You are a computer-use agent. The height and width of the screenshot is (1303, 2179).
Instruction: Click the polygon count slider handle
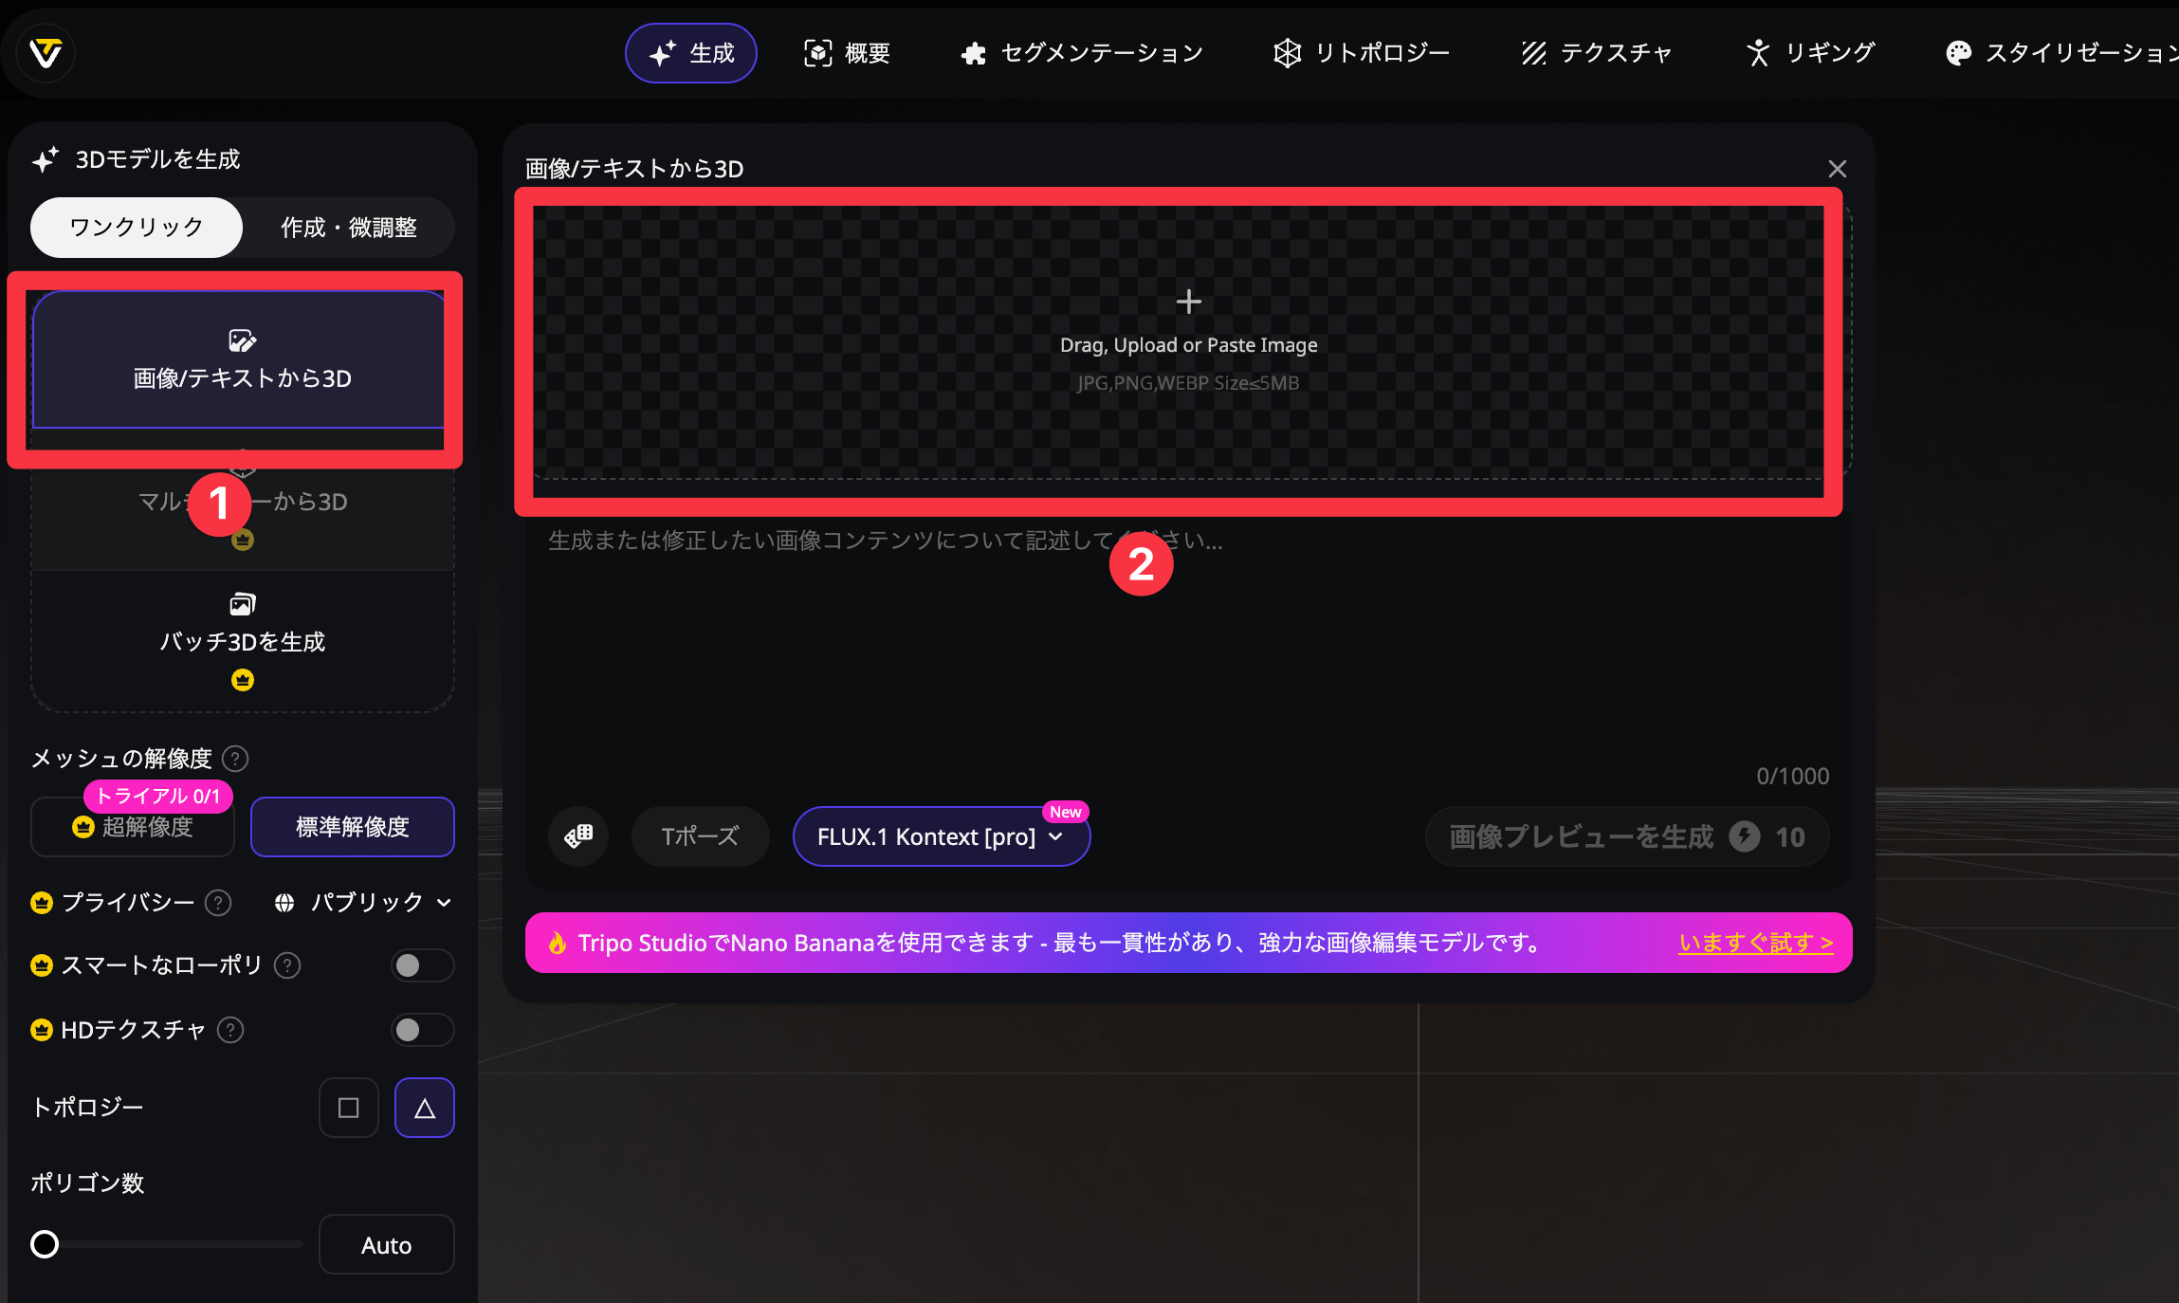pos(45,1244)
